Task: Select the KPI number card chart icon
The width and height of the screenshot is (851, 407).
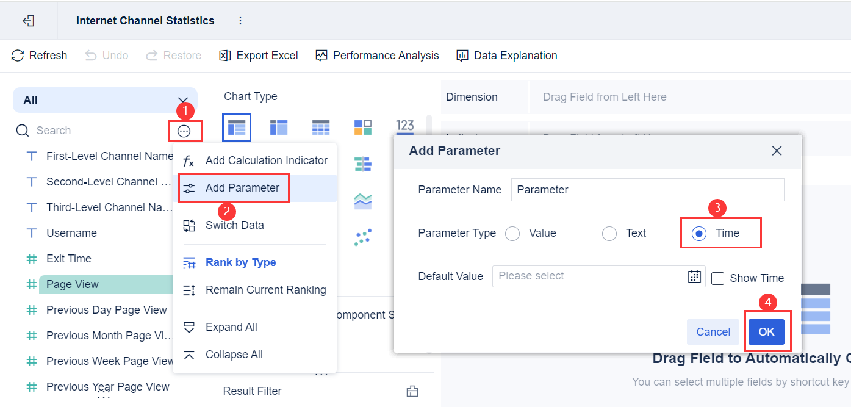Action: click(x=405, y=126)
